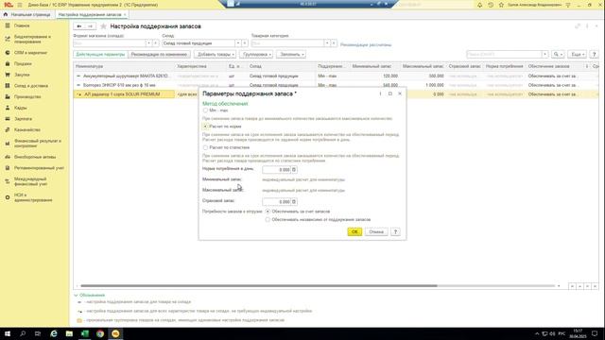605x340 pixels.
Task: Open the CRM и маркетинг sidebar icon
Action: pos(8,53)
